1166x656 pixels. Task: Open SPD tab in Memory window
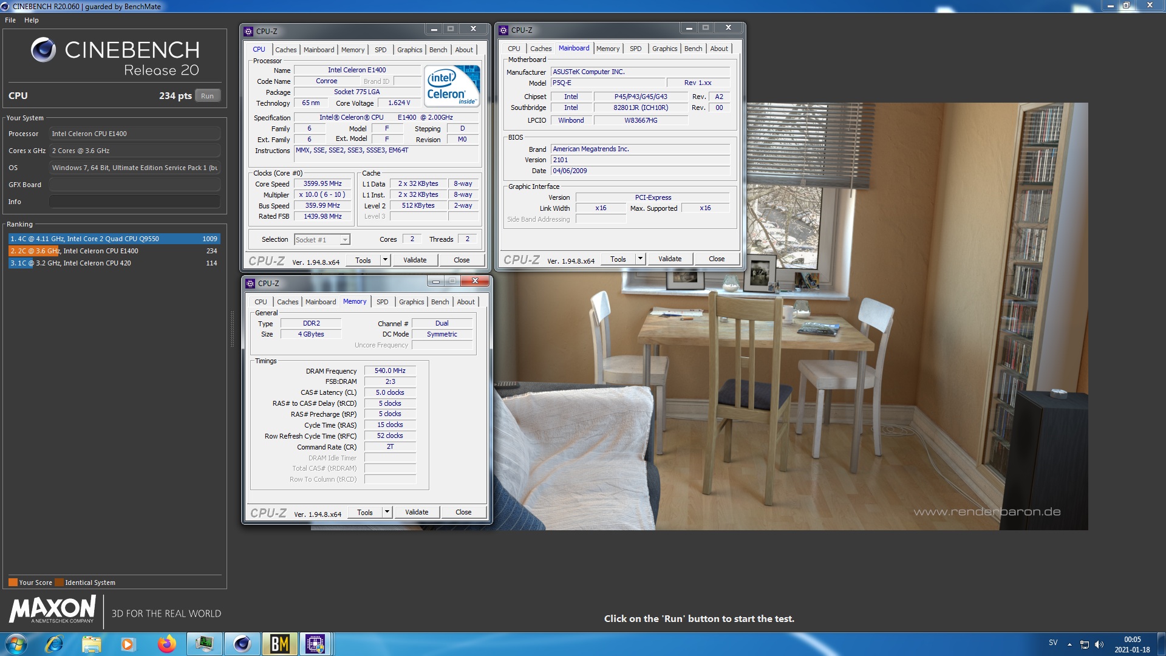point(382,302)
